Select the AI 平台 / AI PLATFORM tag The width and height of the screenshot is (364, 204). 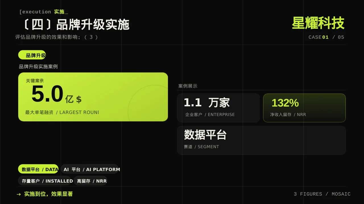pyautogui.click(x=89, y=169)
